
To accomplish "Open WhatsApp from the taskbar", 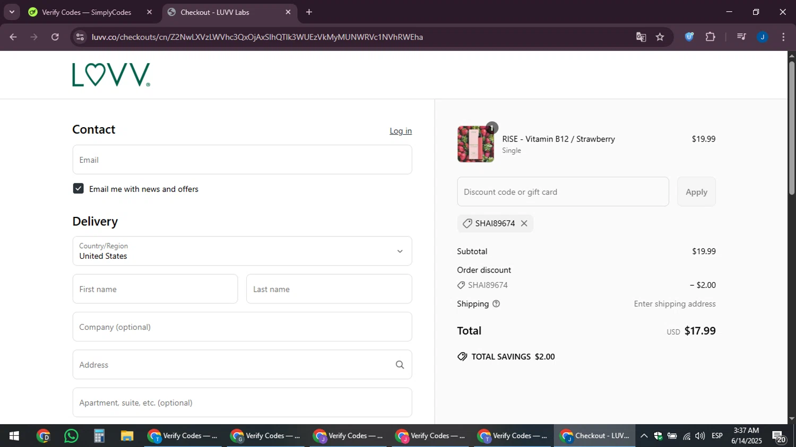I will tap(71, 436).
